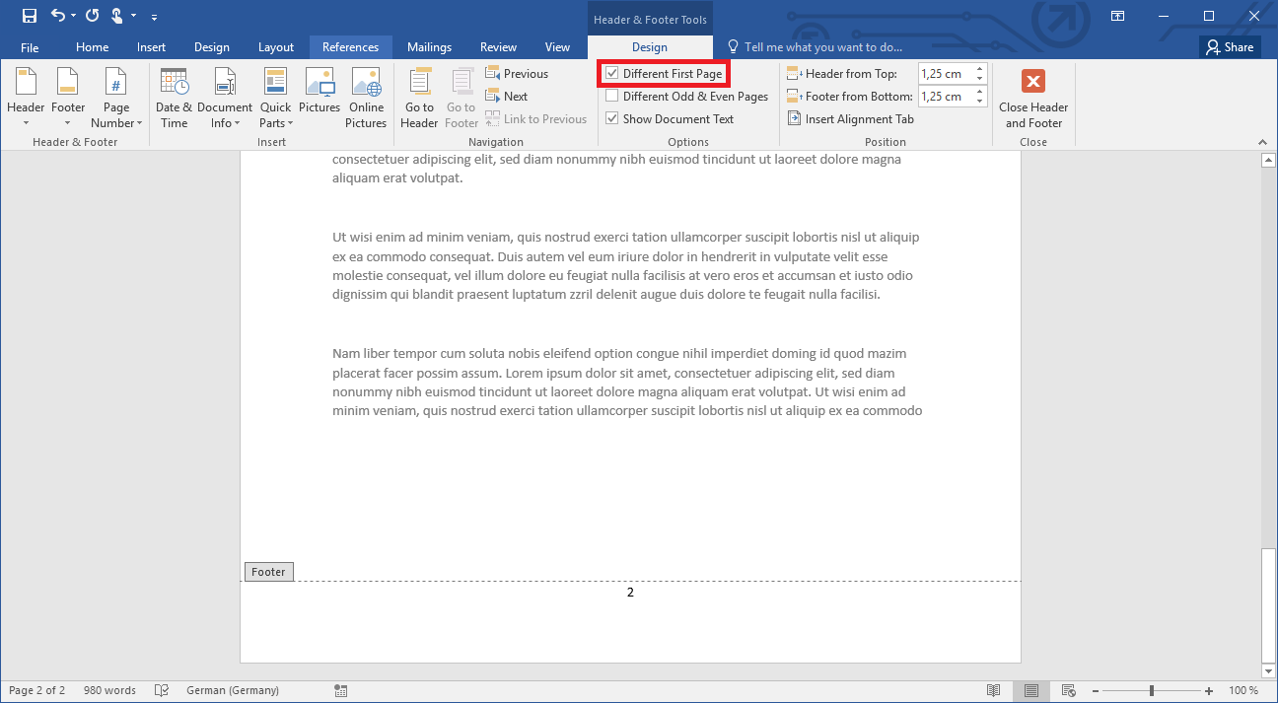Screen dimensions: 1278x703
Task: Open the Quick Parts dropdown menu
Action: point(275,123)
